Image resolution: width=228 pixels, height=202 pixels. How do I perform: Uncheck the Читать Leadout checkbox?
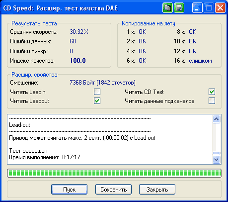click(x=97, y=101)
